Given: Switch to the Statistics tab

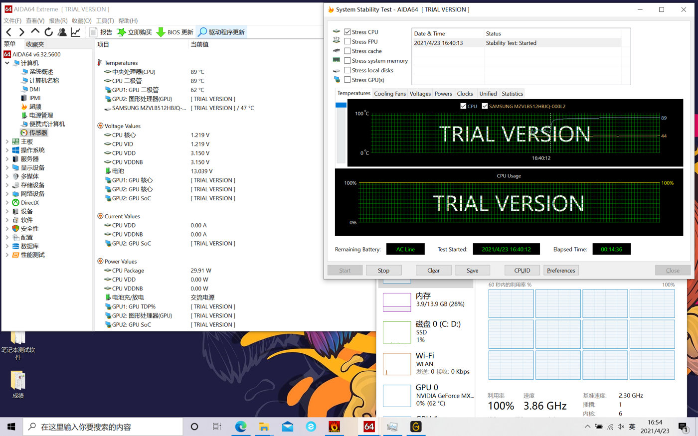Looking at the screenshot, I should (x=513, y=94).
